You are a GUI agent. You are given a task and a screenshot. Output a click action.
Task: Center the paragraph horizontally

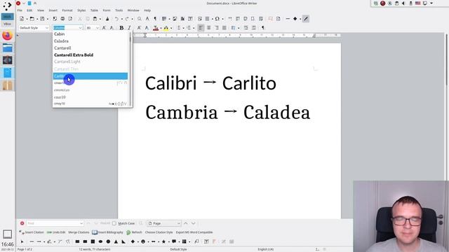209,28
